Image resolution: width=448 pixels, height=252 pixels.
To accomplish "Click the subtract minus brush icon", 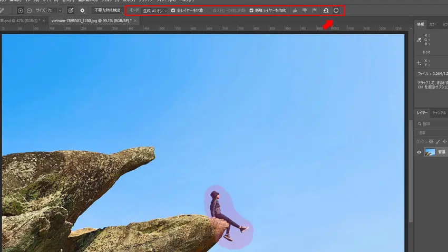I will [x=29, y=11].
